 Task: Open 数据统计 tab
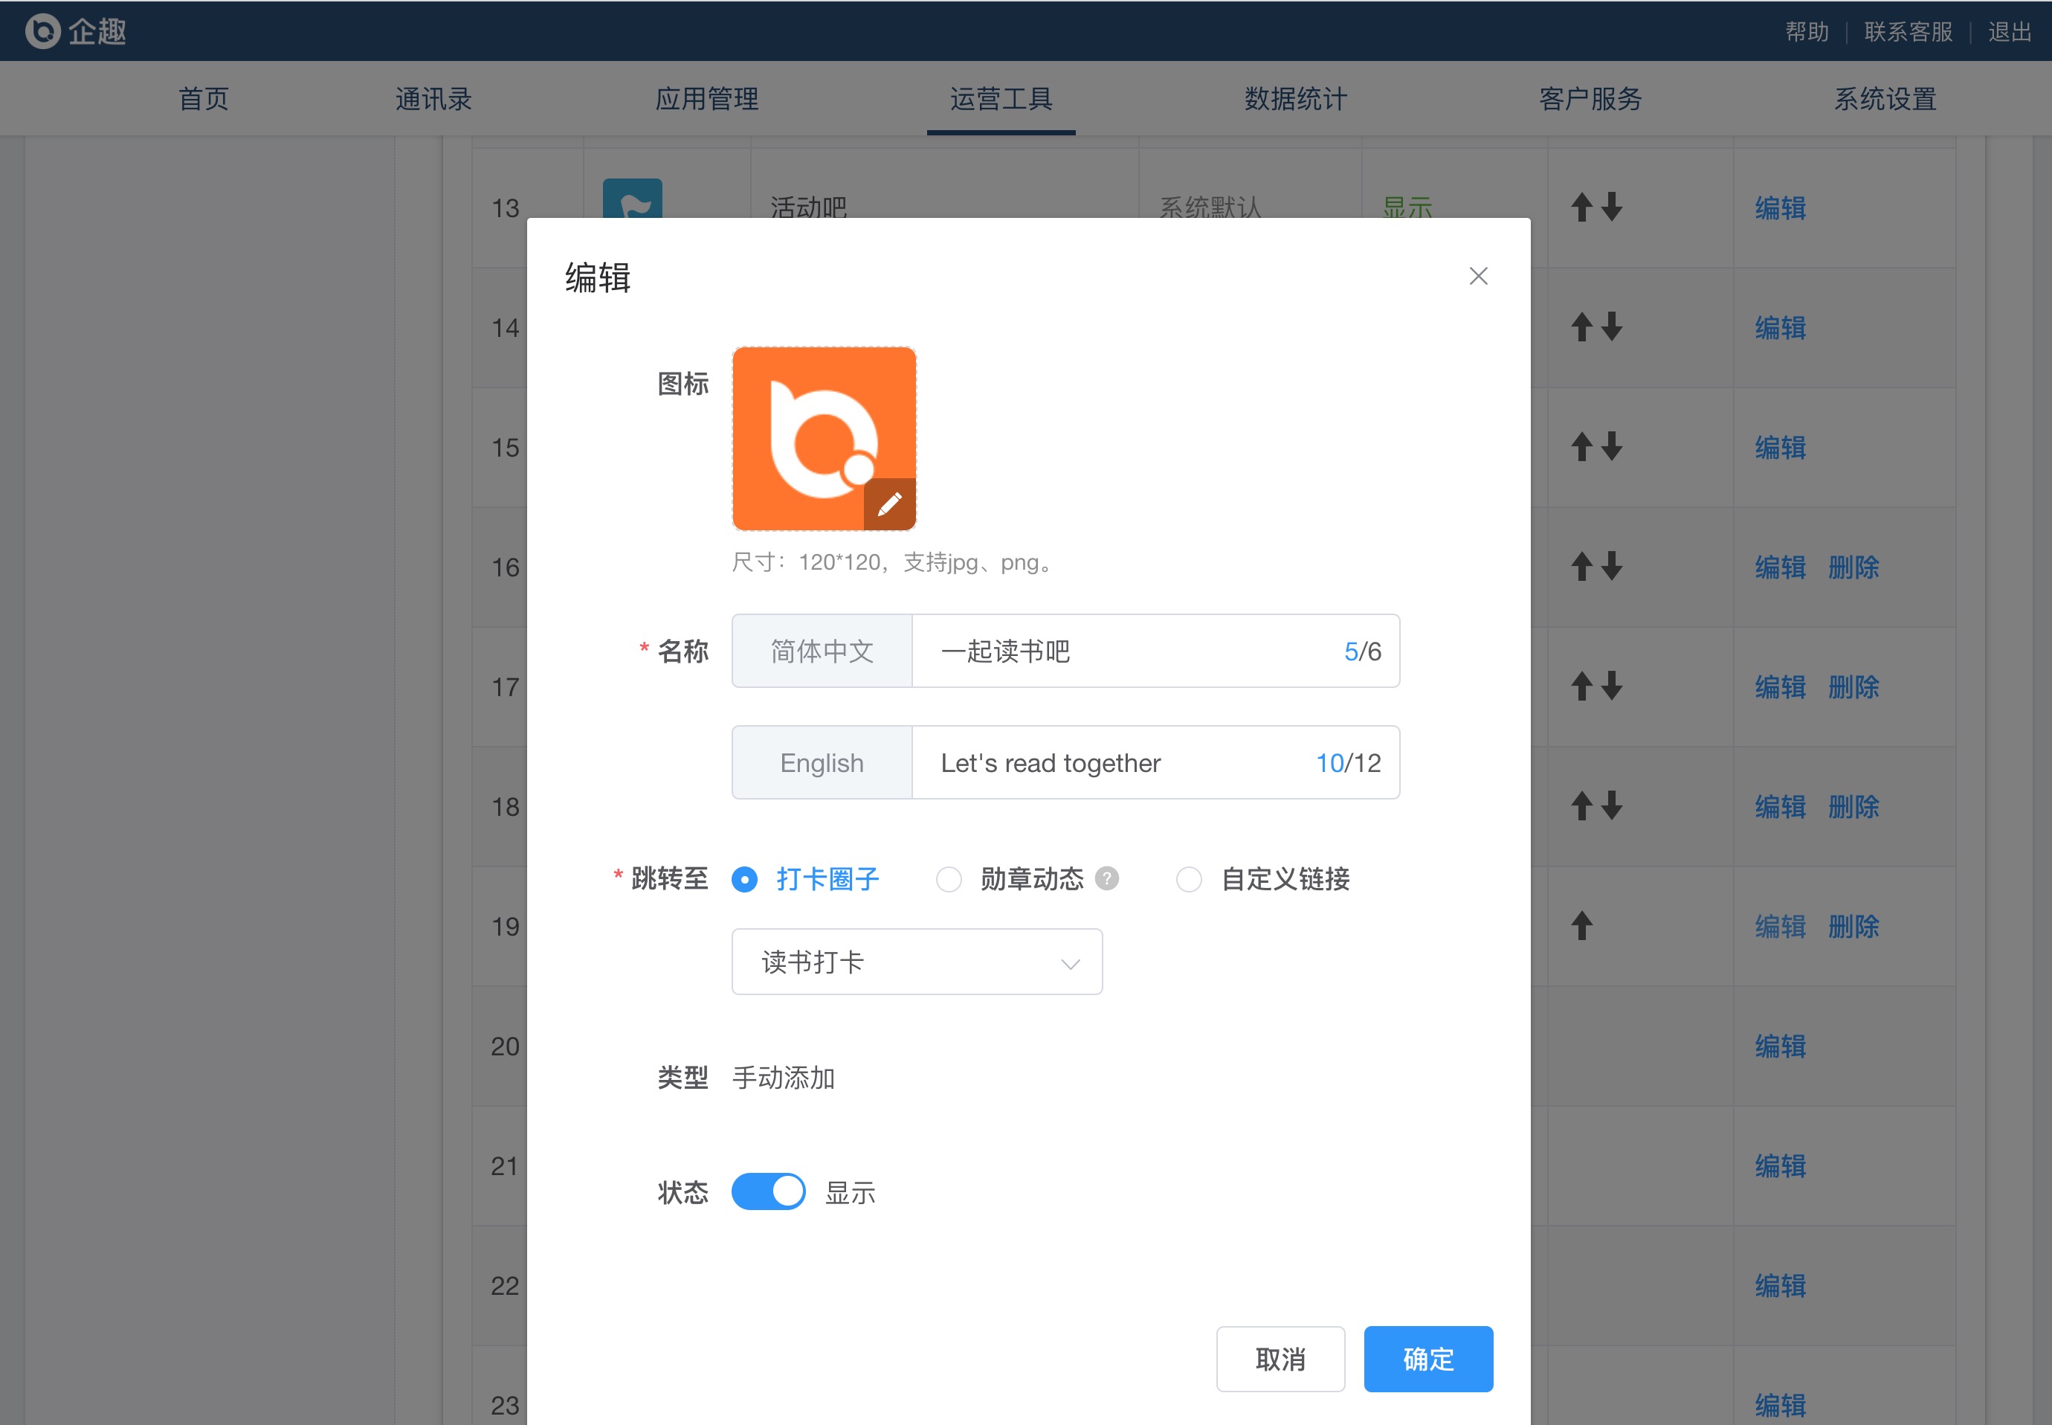(x=1295, y=99)
